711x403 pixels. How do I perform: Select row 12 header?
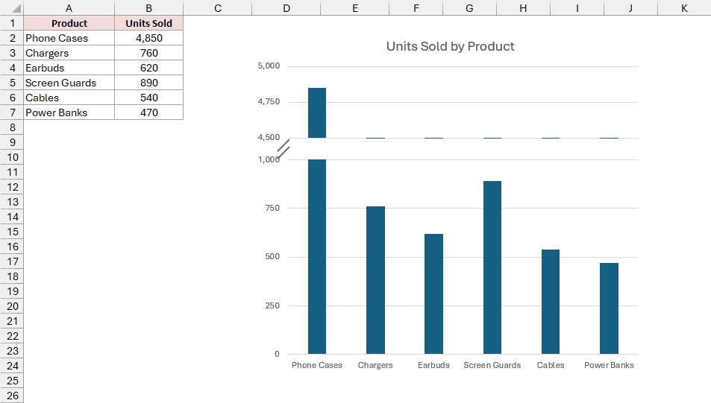pyautogui.click(x=12, y=187)
